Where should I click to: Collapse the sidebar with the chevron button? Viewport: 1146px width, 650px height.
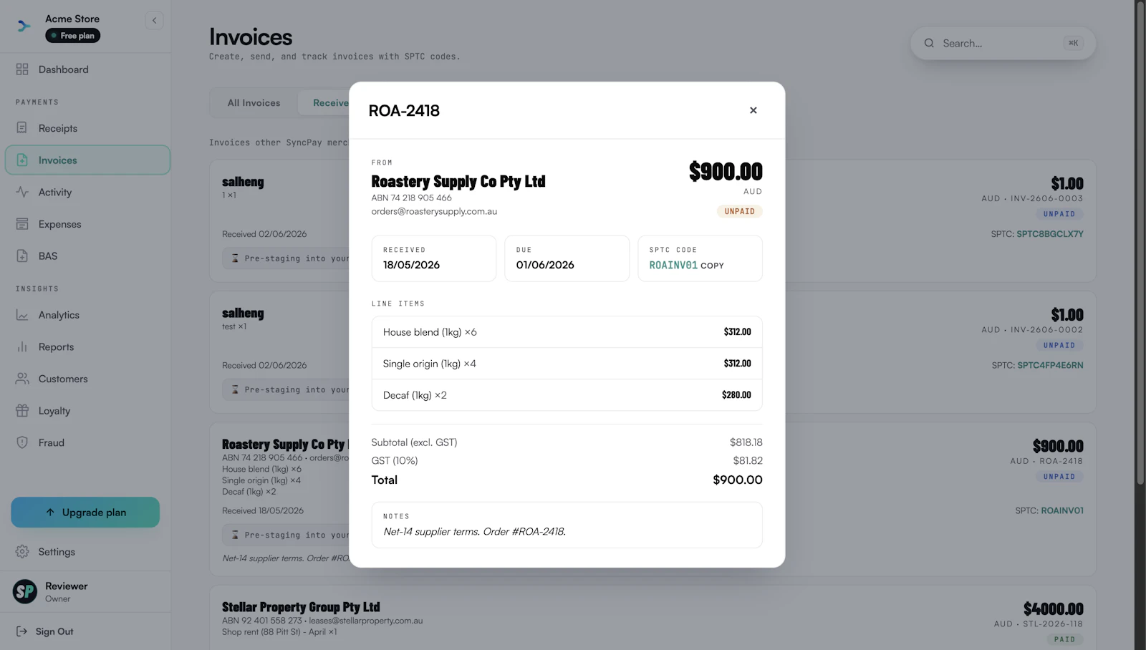coord(154,21)
